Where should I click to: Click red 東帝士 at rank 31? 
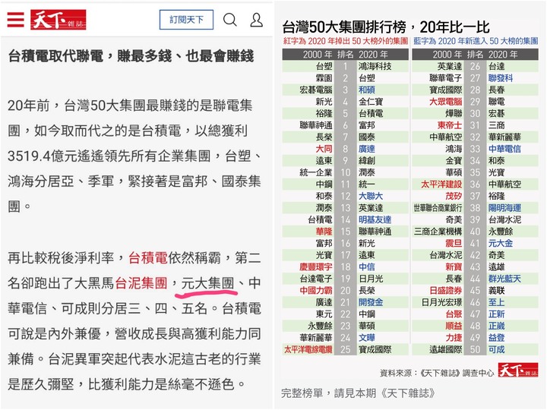point(450,125)
